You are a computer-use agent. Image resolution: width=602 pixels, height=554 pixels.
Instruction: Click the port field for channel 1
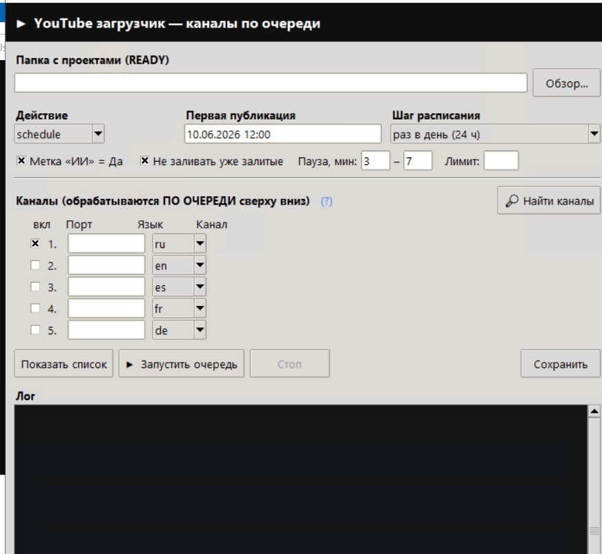pyautogui.click(x=106, y=244)
